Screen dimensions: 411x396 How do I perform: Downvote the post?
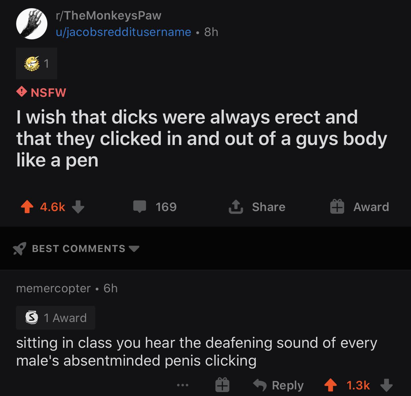coord(78,207)
